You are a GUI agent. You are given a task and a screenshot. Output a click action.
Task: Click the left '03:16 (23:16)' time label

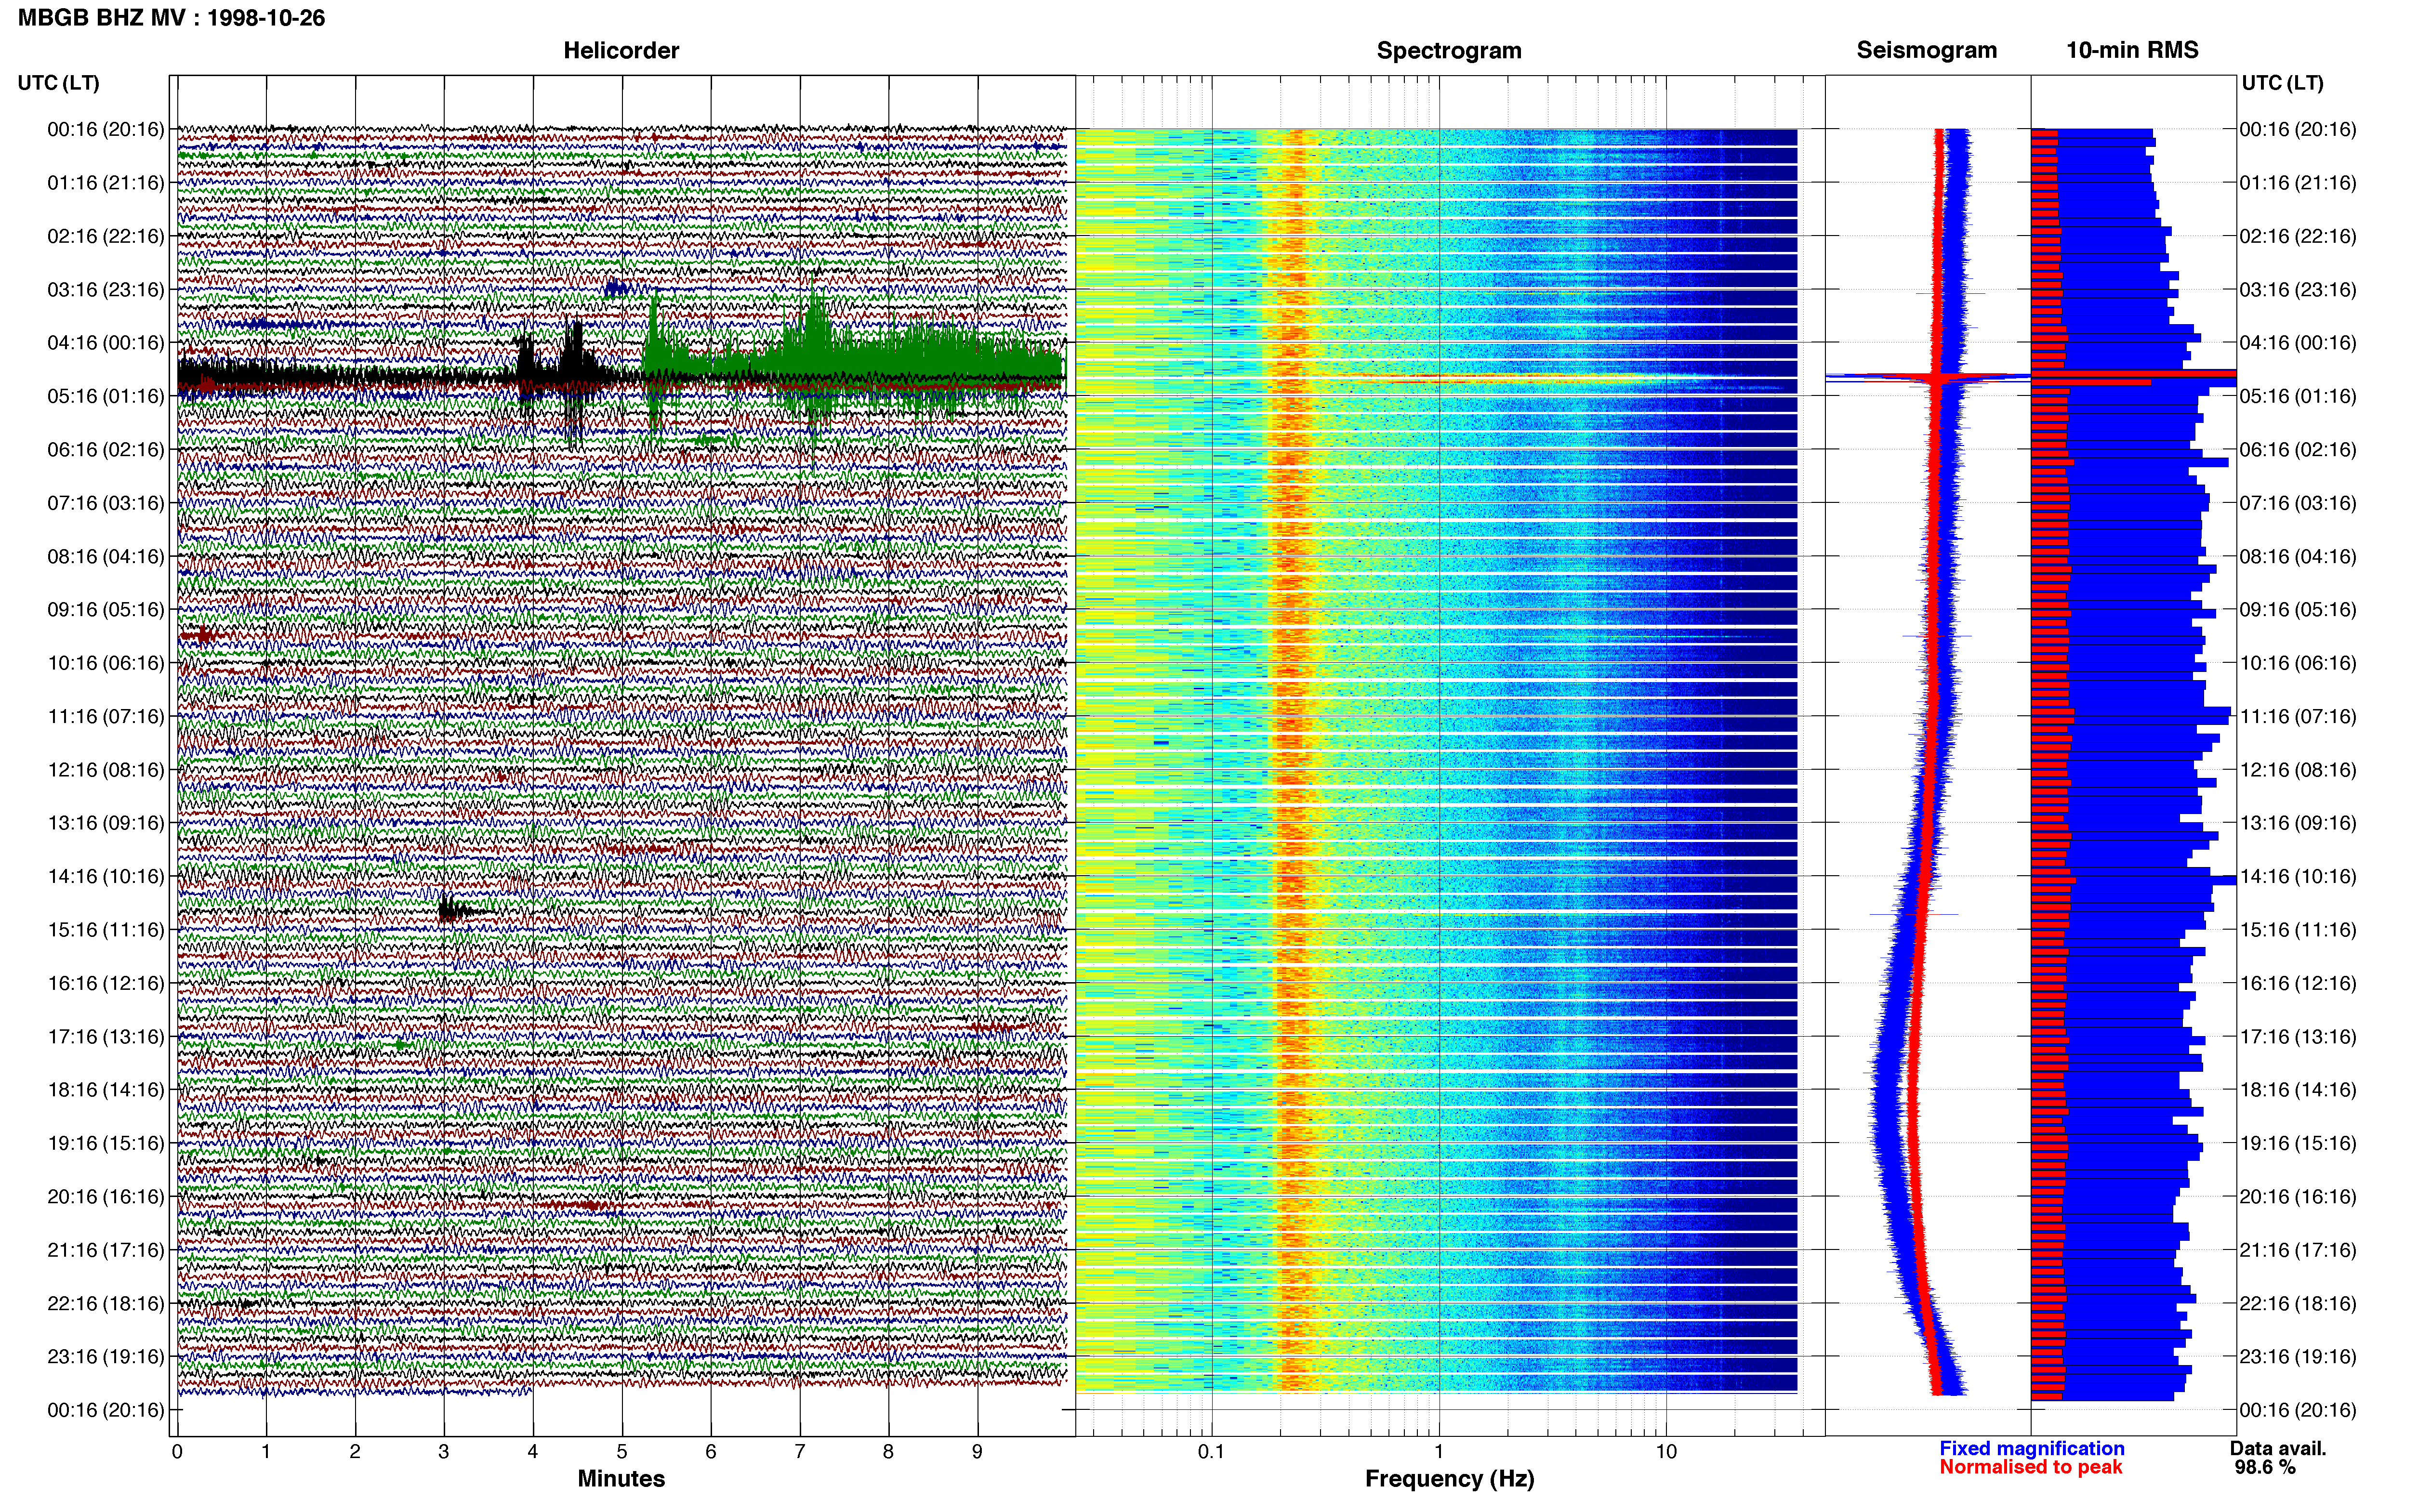tap(105, 289)
